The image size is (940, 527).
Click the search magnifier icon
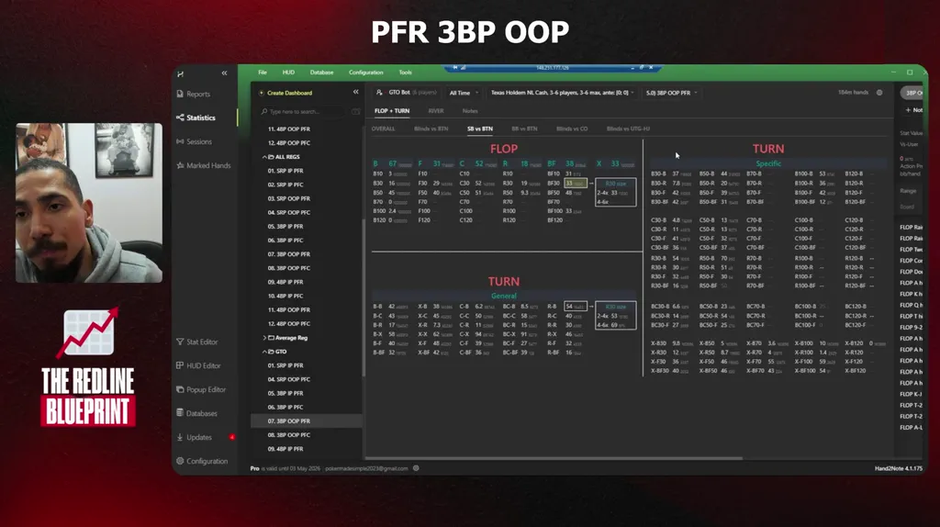pos(263,111)
